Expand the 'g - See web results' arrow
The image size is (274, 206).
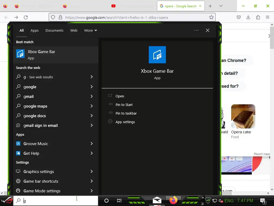click(92, 77)
